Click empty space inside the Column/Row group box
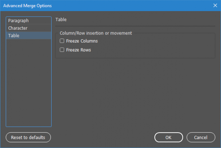The width and height of the screenshot is (221, 148). 155,46
